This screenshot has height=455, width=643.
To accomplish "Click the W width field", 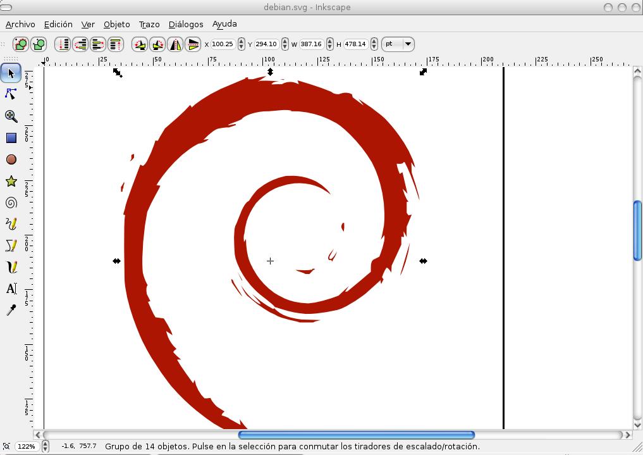I will point(312,44).
